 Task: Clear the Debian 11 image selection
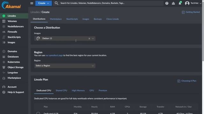(89, 39)
